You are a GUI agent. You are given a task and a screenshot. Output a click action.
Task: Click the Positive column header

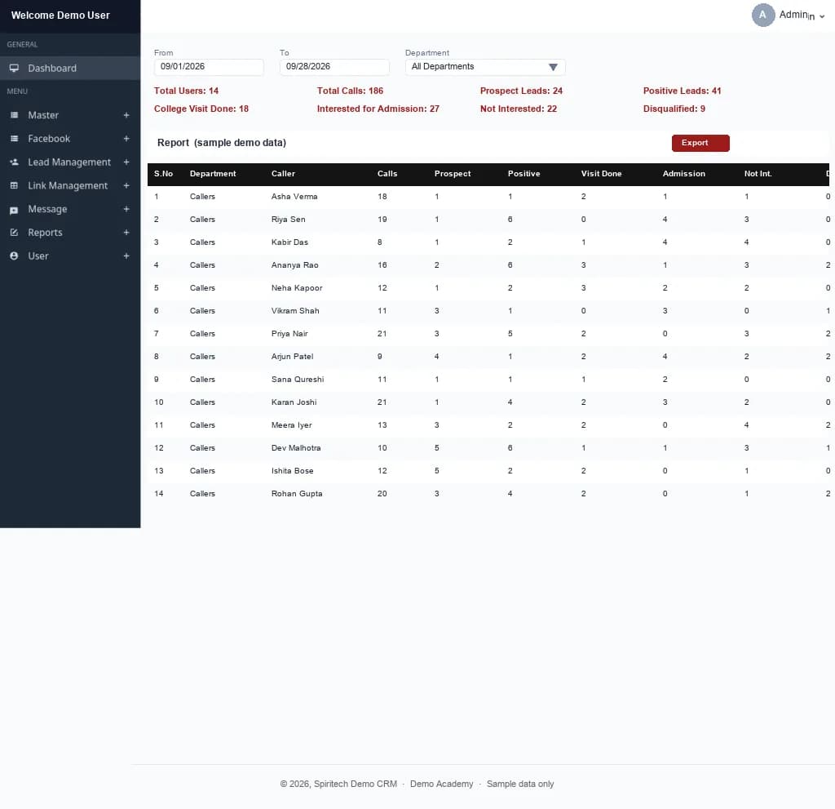click(524, 174)
